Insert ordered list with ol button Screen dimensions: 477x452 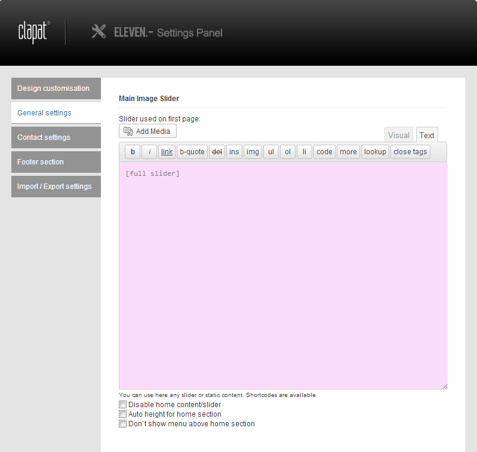click(x=288, y=152)
